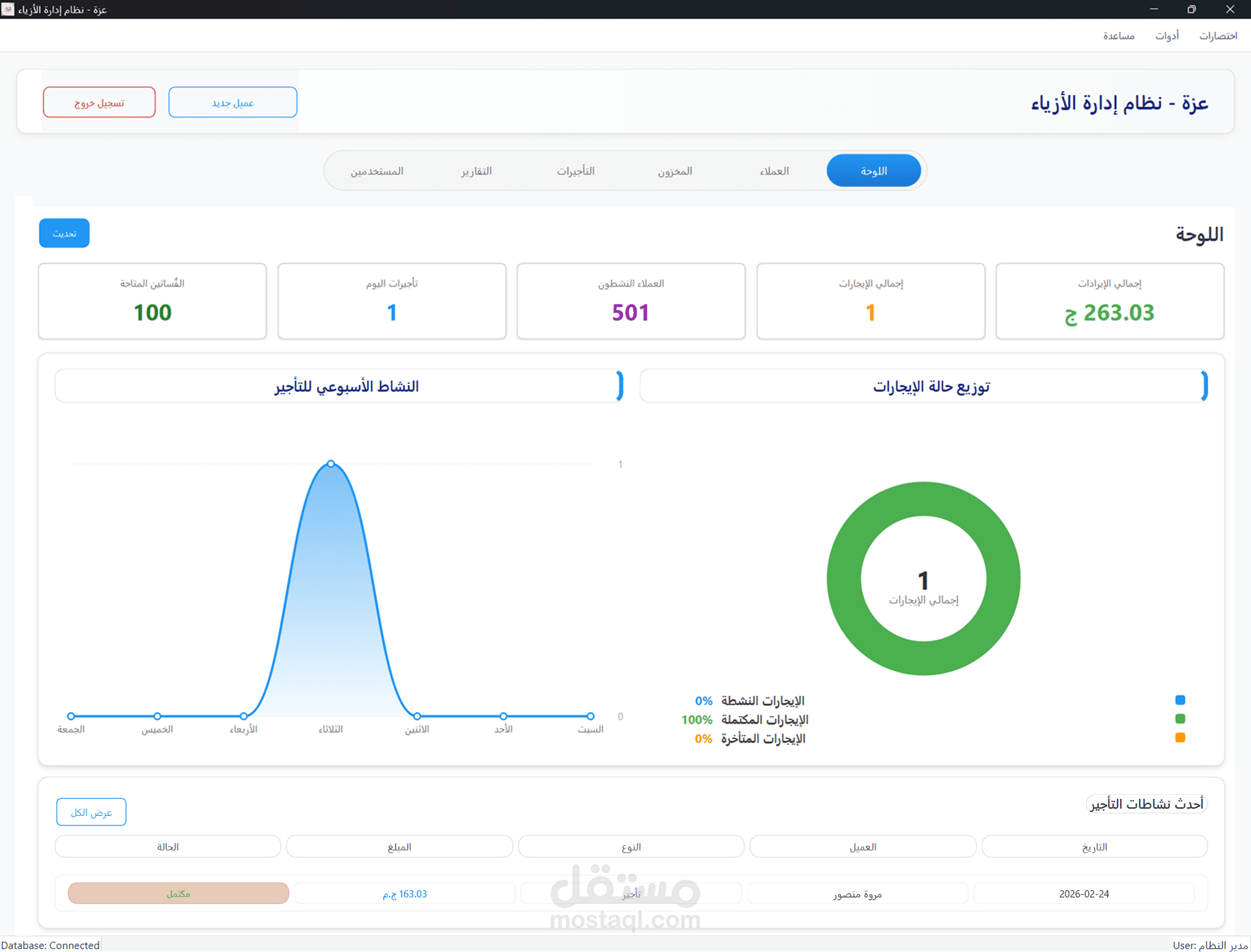Image resolution: width=1251 pixels, height=952 pixels.
Task: Click the مكتمل status badge in table
Action: point(178,893)
